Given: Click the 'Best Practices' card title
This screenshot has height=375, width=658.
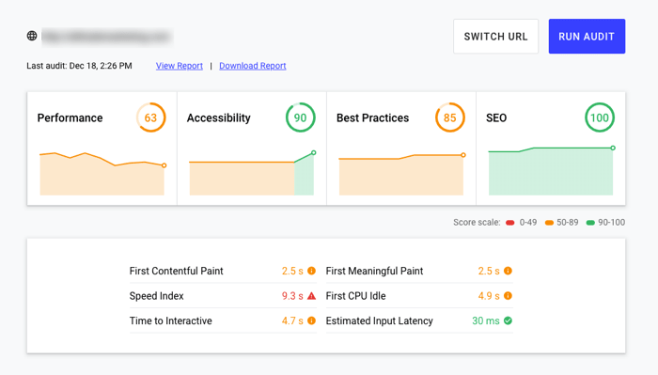Looking at the screenshot, I should tap(372, 117).
